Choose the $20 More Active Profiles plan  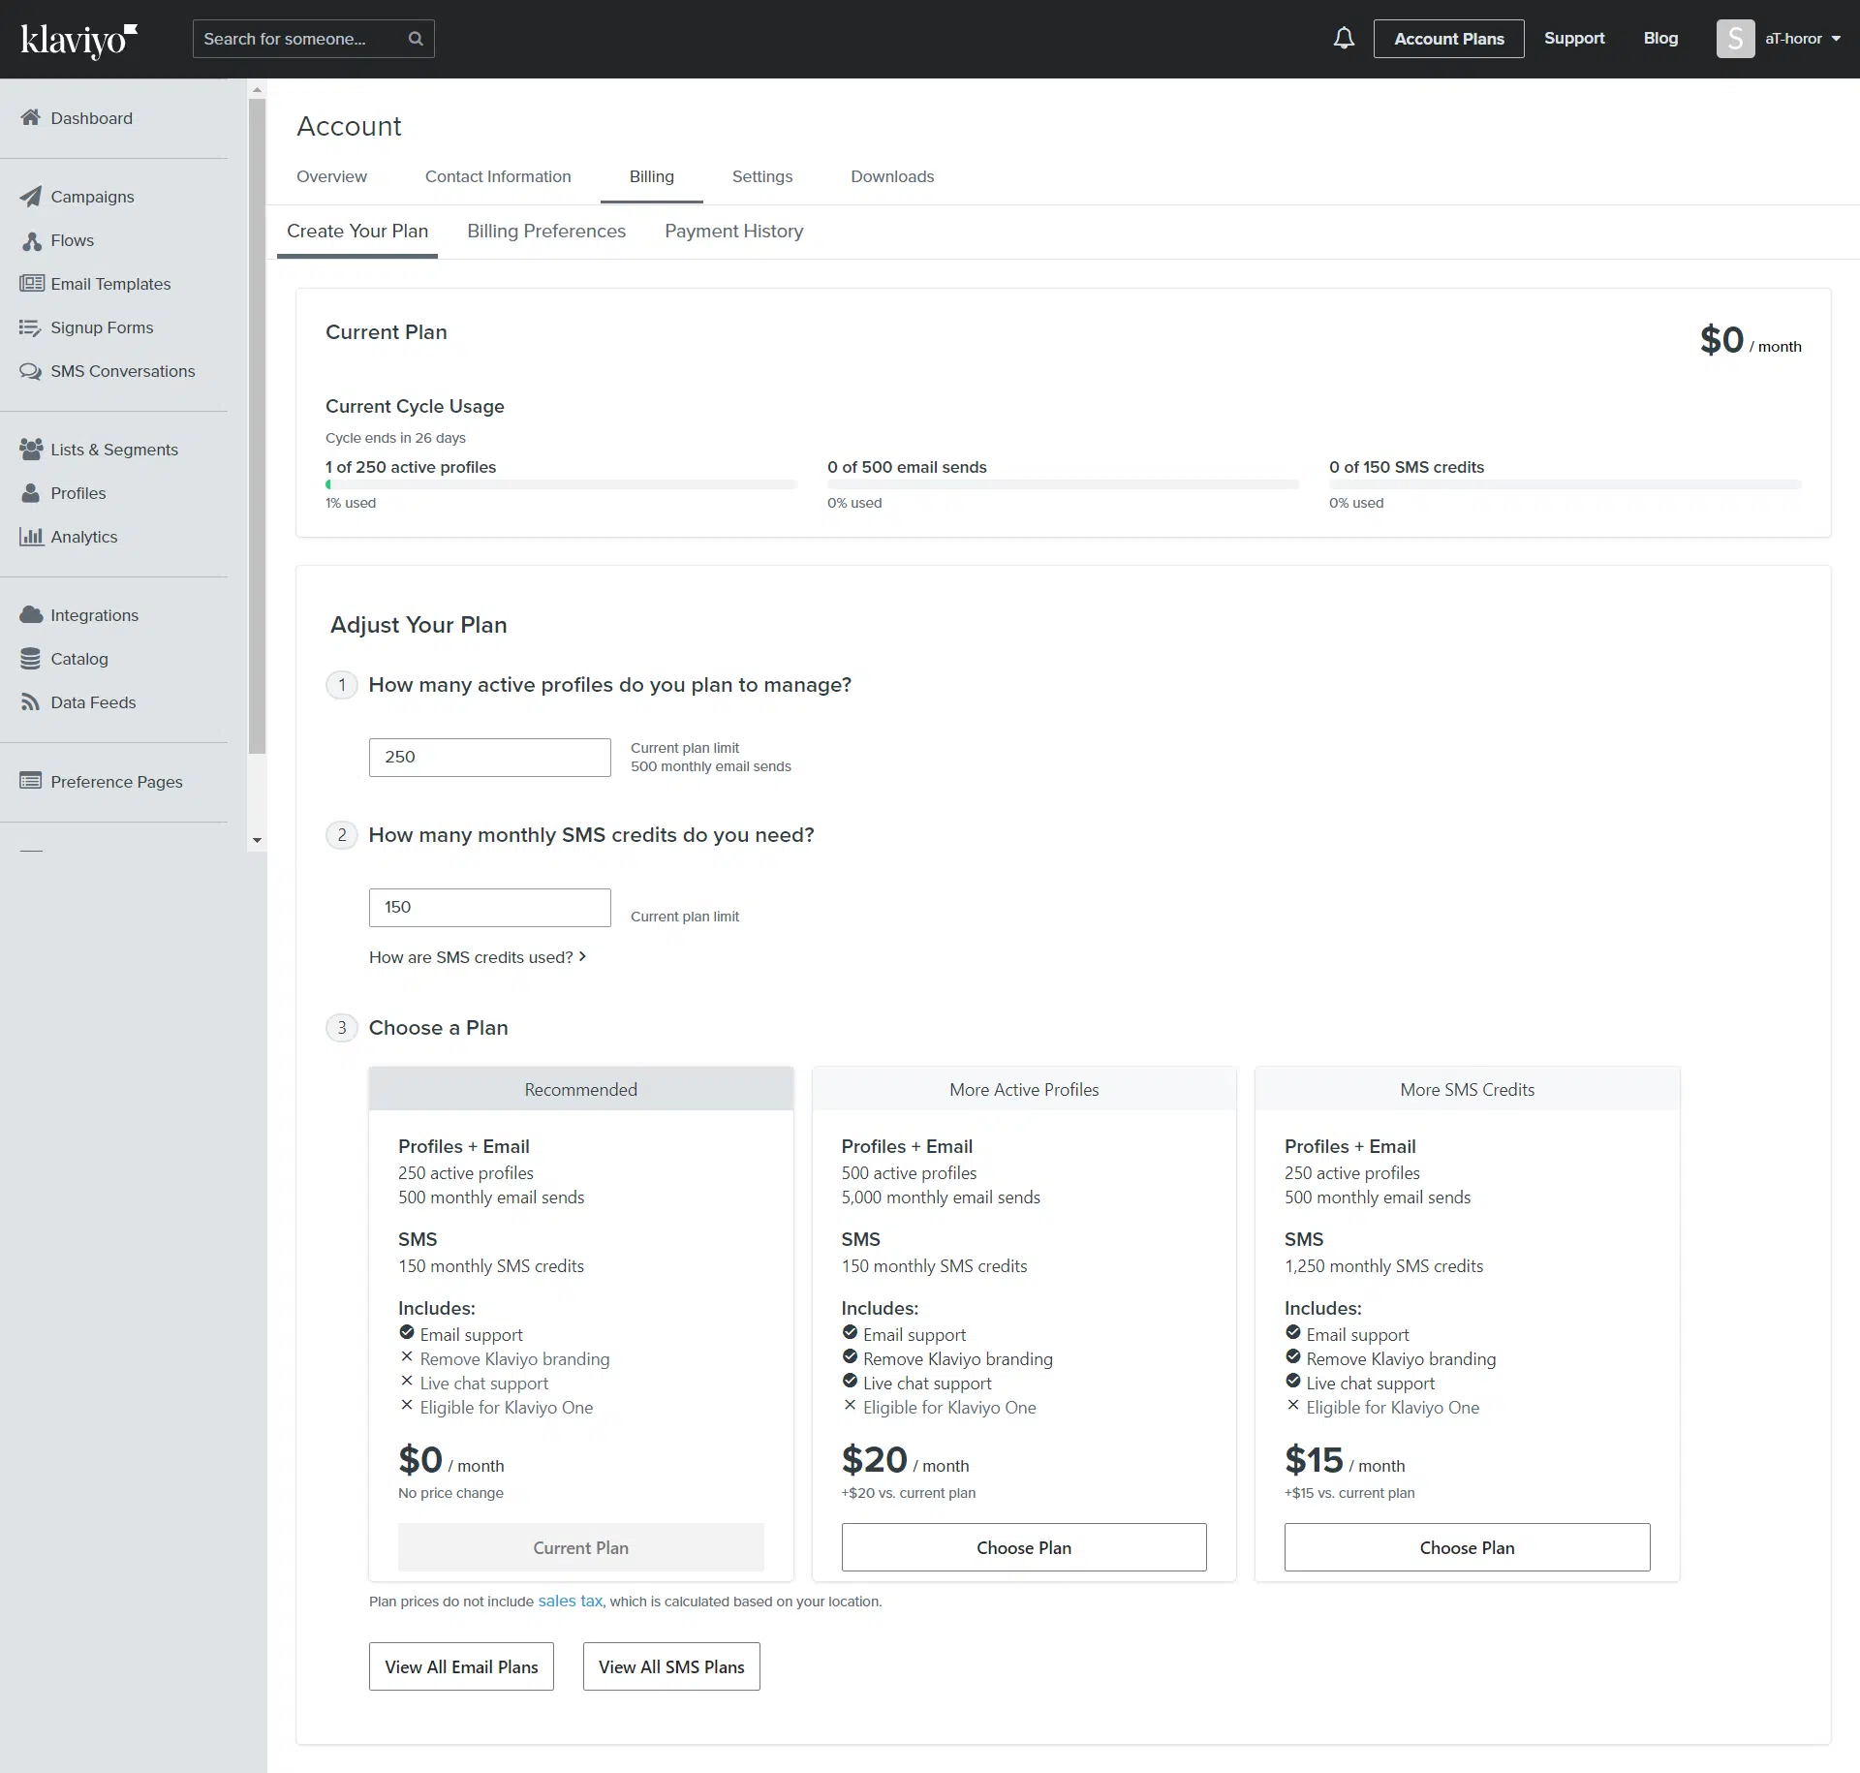[1024, 1547]
